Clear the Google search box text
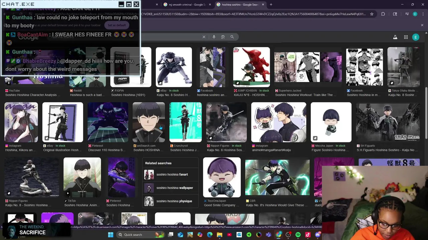Image resolution: width=428 pixels, height=240 pixels. (x=204, y=37)
